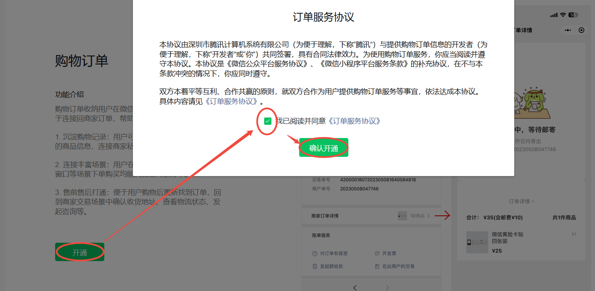Click the 在此商户的交易 document icon
Screen dimensions: 595x291
[x=377, y=266]
